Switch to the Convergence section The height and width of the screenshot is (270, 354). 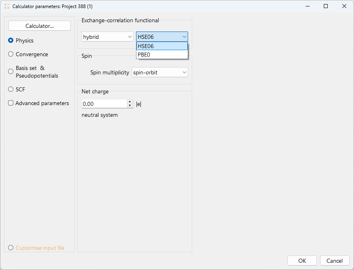[11, 54]
